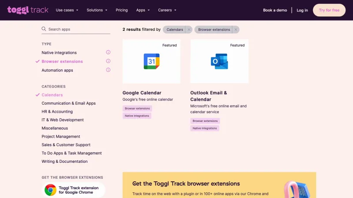Filter by HR & Accounting category
353x198 pixels.
tap(57, 112)
